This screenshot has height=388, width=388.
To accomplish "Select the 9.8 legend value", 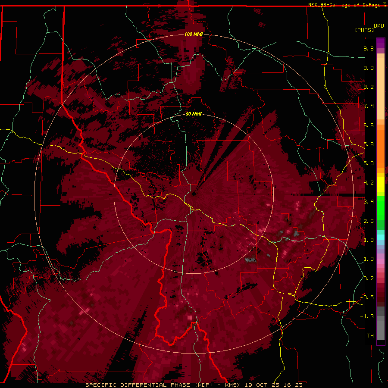I will 369,48.
